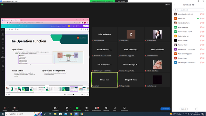
Task: Click the Windows taskbar search box
Action: pos(23,114)
